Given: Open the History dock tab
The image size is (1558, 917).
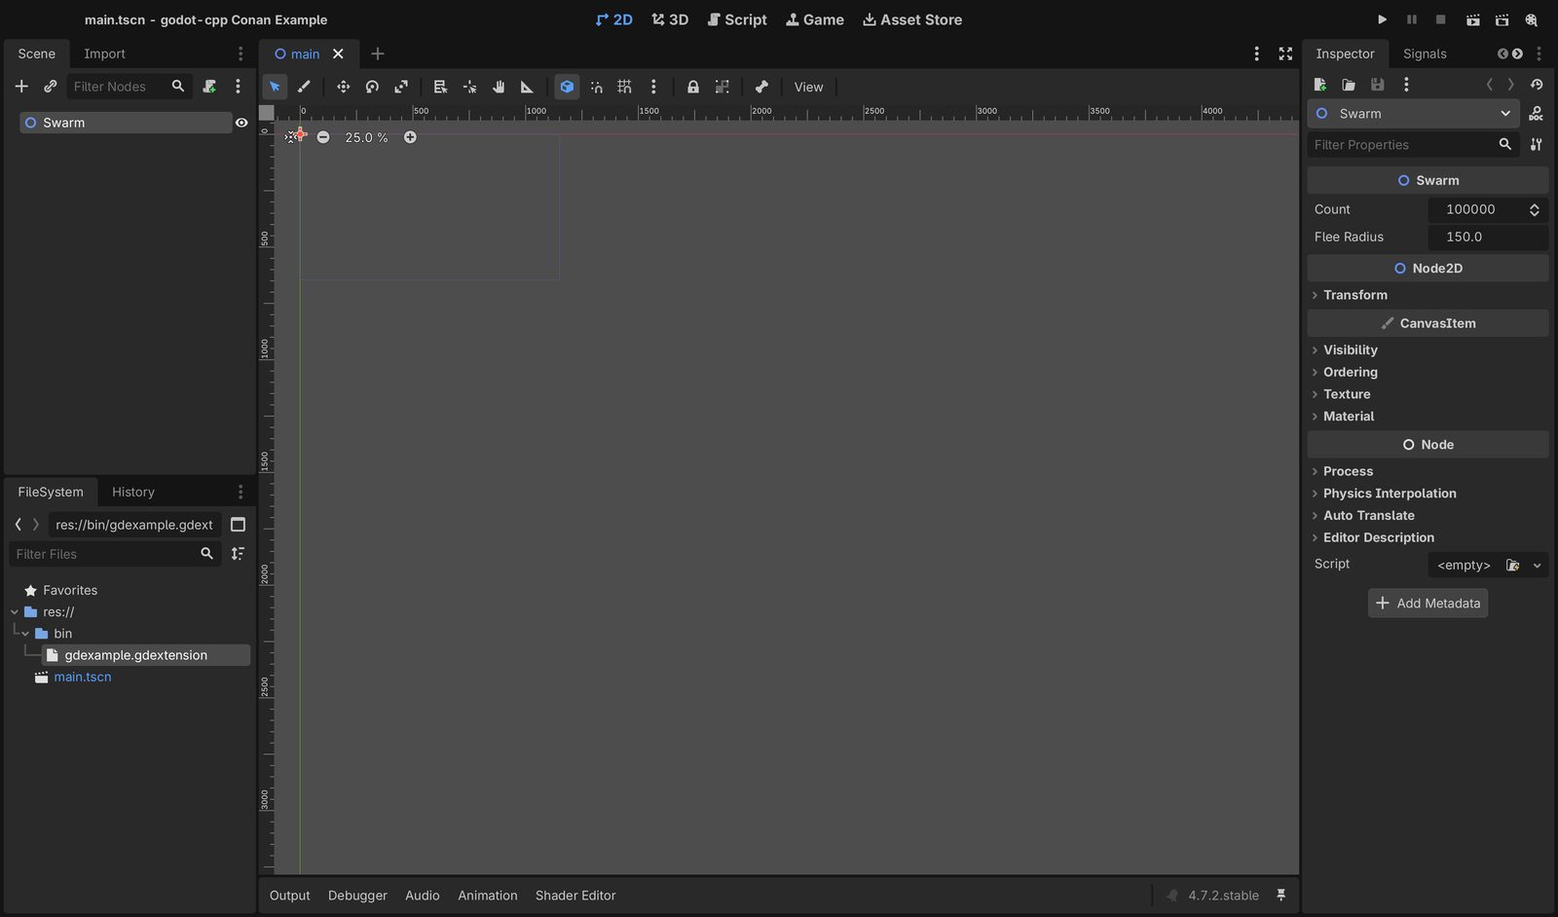Looking at the screenshot, I should tap(132, 492).
